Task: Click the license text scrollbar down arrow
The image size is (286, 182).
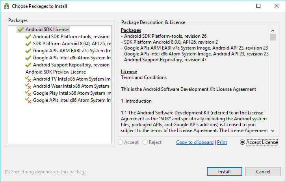Action: pos(273,131)
